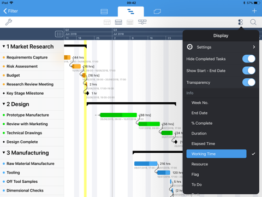The height and width of the screenshot is (197, 262).
Task: Toggle Show Start - End Date switch
Action: [x=249, y=71]
